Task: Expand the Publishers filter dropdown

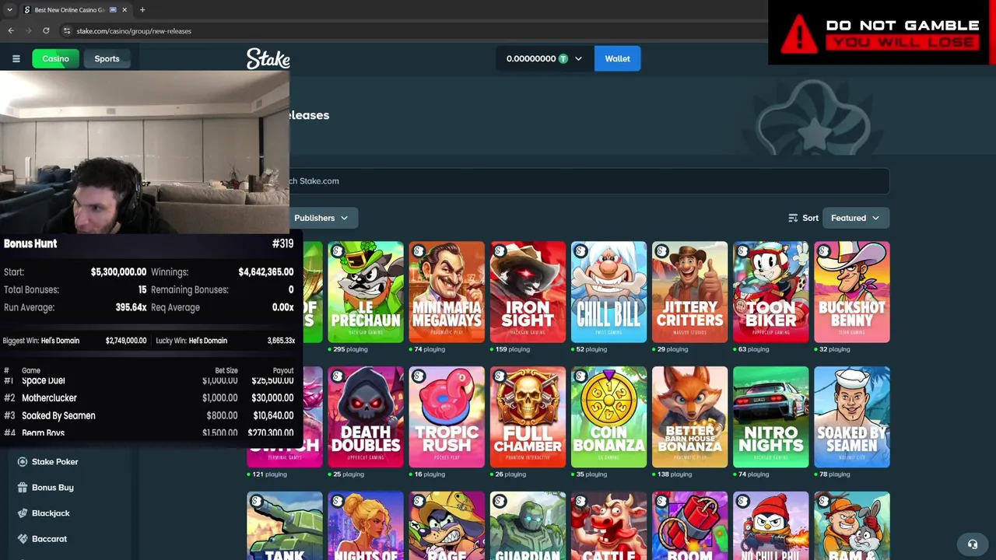Action: (x=321, y=218)
